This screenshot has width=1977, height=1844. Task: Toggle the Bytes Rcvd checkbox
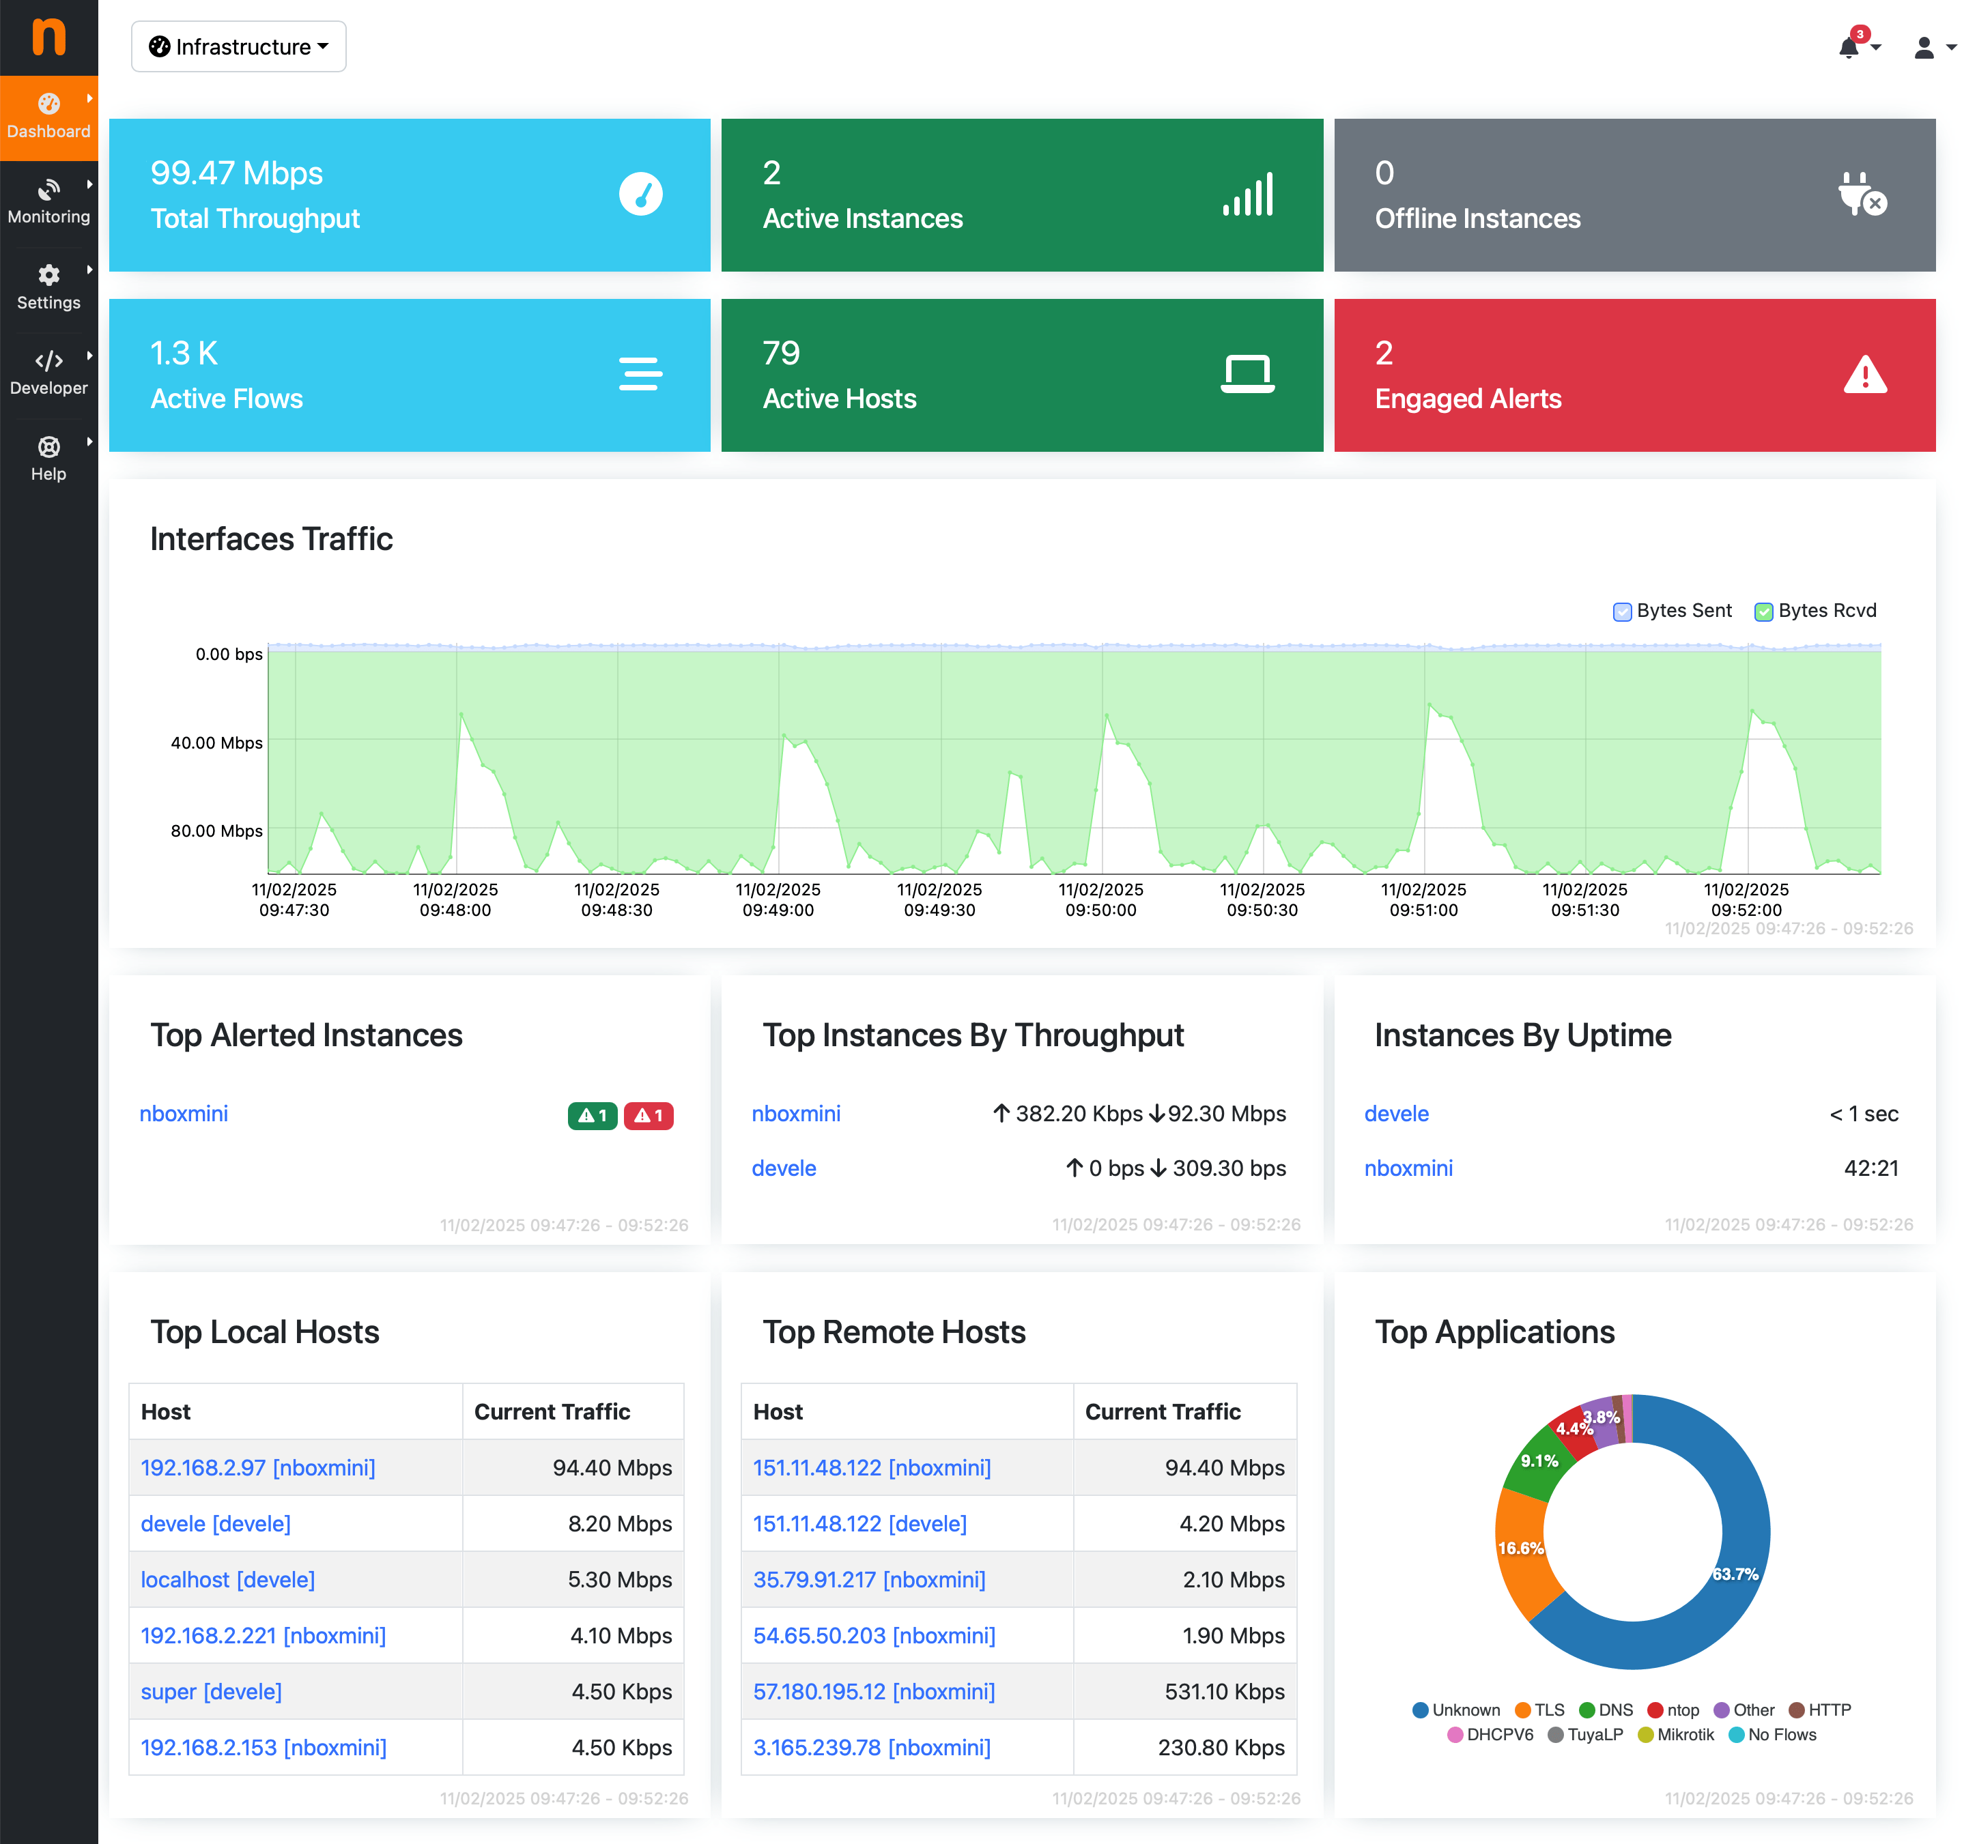click(x=1763, y=611)
